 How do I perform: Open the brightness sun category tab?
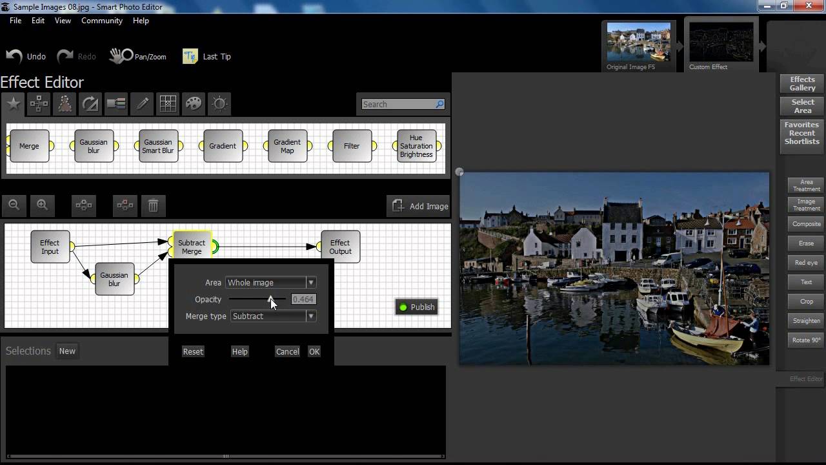click(x=219, y=103)
